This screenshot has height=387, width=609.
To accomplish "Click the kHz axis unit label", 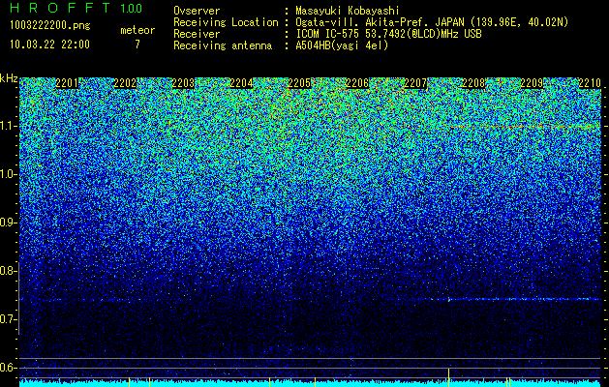I will (9, 78).
